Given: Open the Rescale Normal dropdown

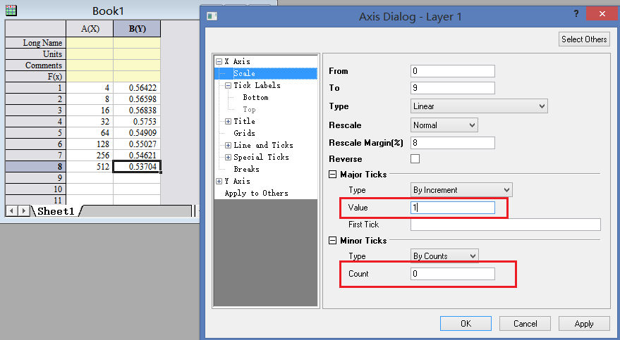Looking at the screenshot, I should tap(444, 125).
